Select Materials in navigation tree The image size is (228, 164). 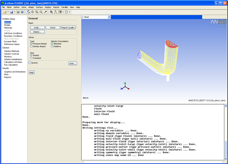[8, 28]
